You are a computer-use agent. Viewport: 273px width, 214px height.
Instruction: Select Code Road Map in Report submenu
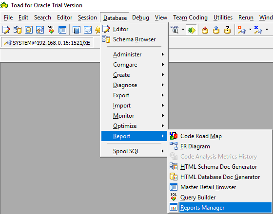tap(220, 136)
